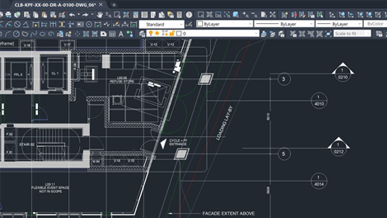Select the Ellipse drawing tool
The width and height of the screenshot is (387, 218).
[41, 34]
